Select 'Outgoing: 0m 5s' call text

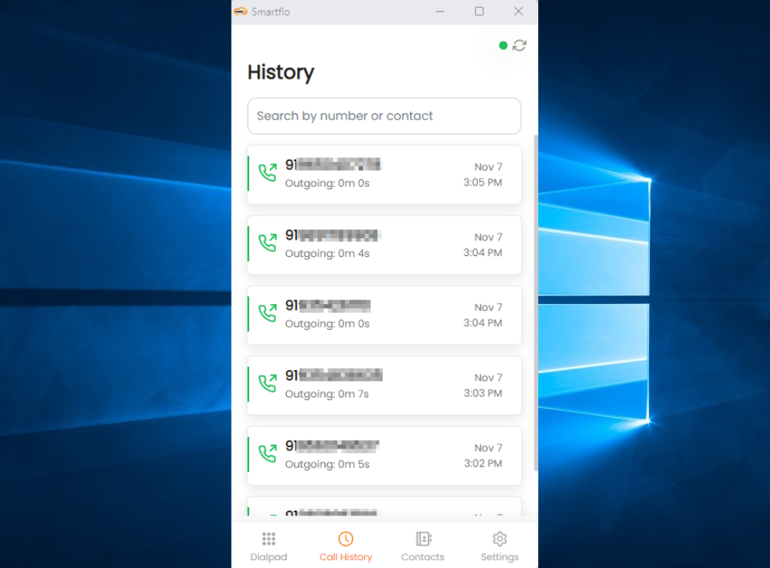[x=327, y=464]
